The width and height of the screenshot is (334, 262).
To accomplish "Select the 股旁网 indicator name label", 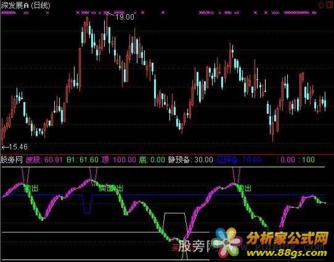I will click(x=12, y=160).
